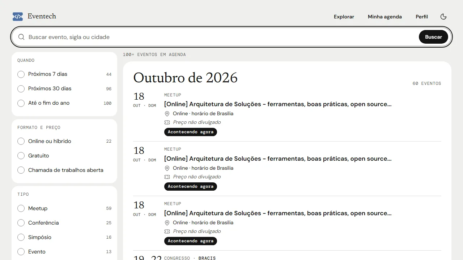463x260 pixels.
Task: Click the Buscar button
Action: point(433,37)
